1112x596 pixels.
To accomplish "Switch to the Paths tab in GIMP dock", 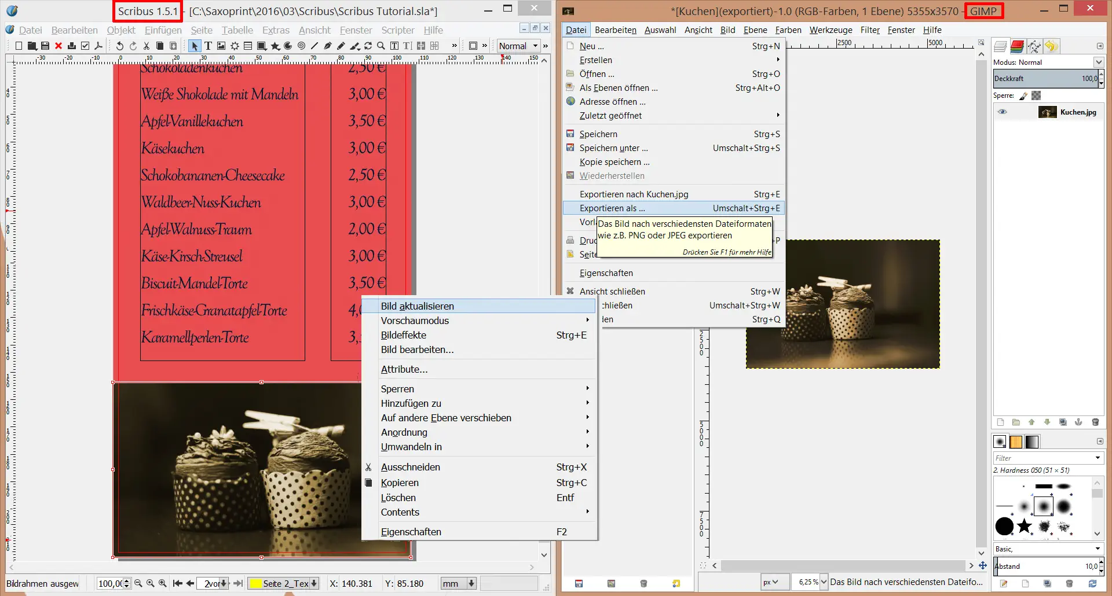I will (1034, 46).
